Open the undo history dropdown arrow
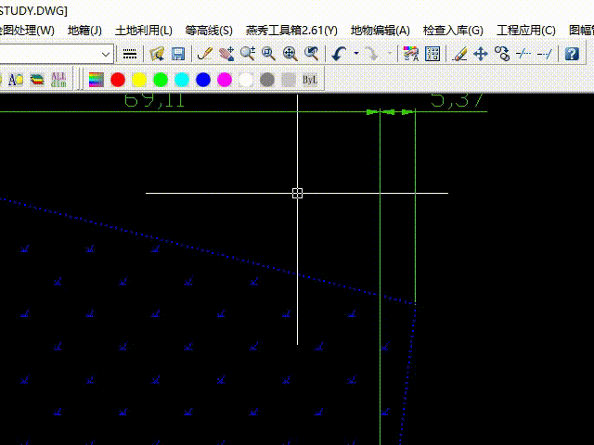The width and height of the screenshot is (594, 445). (356, 54)
